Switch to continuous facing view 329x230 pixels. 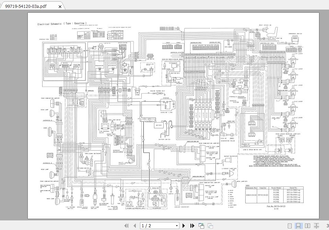coord(316,226)
